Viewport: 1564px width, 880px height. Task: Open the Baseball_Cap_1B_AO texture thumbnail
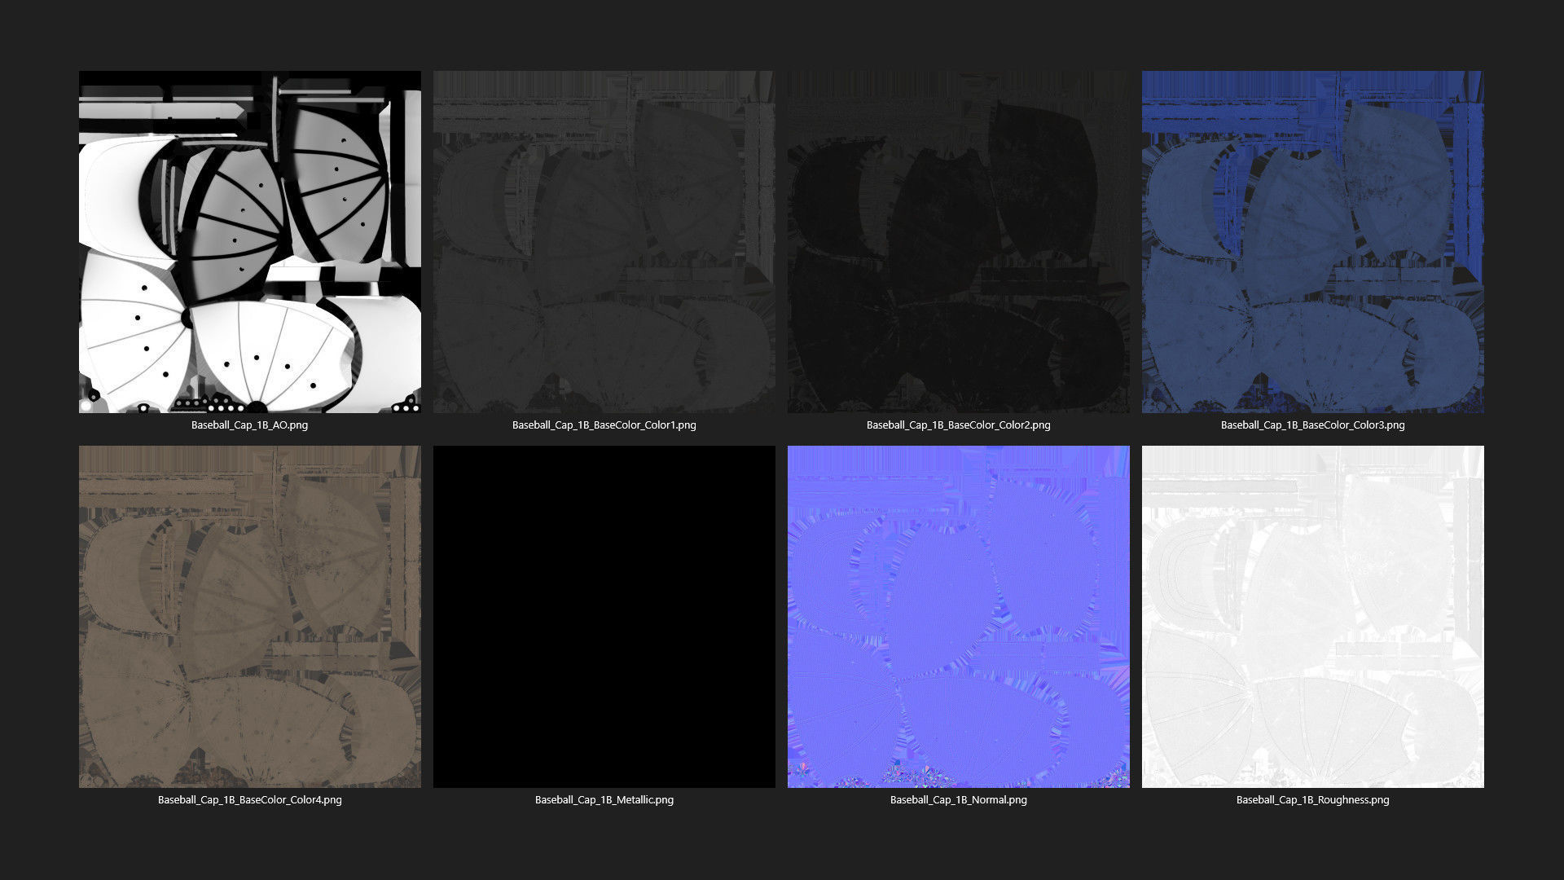(249, 241)
